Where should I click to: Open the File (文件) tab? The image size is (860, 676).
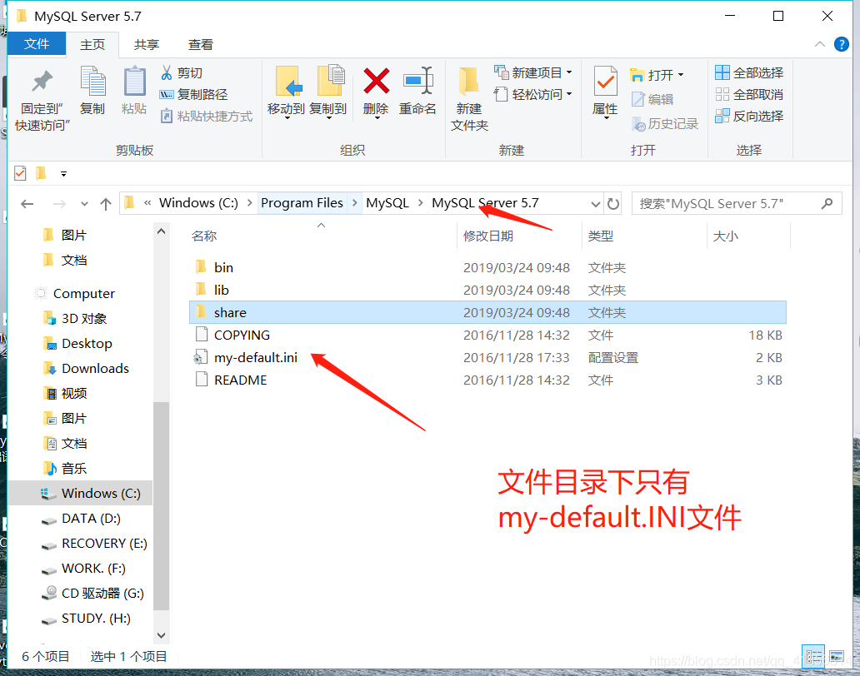tap(37, 44)
